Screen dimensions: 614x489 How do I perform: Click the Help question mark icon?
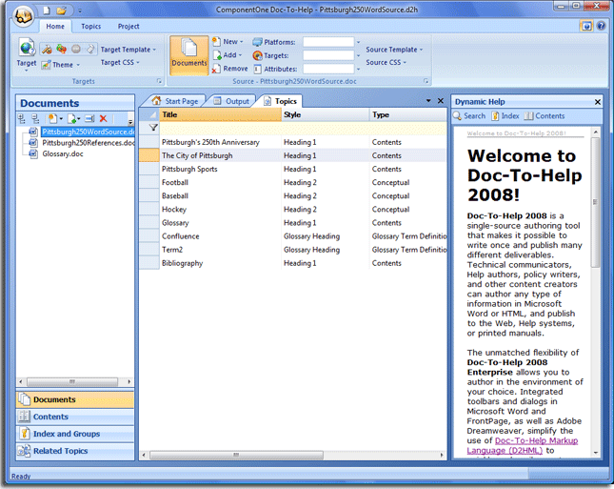601,26
